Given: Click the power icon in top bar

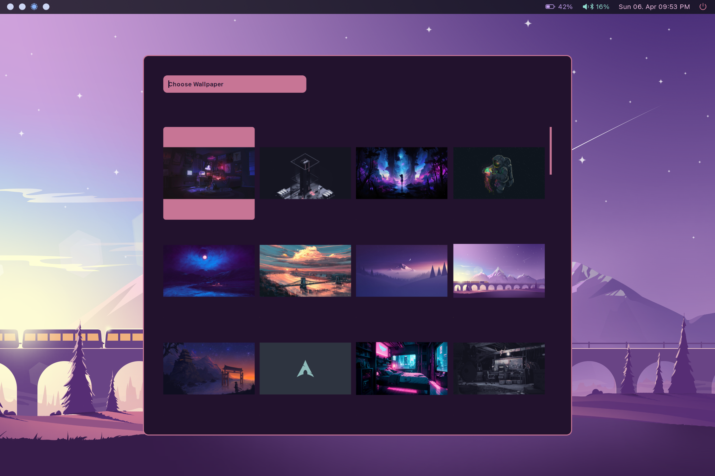Looking at the screenshot, I should click(703, 7).
